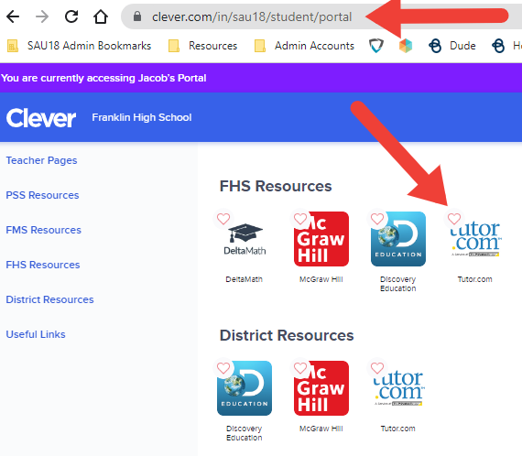The height and width of the screenshot is (456, 522).
Task: Click the Clever logo
Action: coord(41,118)
